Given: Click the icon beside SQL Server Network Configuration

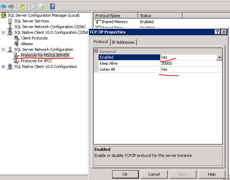Looking at the screenshot, I should point(10,49).
